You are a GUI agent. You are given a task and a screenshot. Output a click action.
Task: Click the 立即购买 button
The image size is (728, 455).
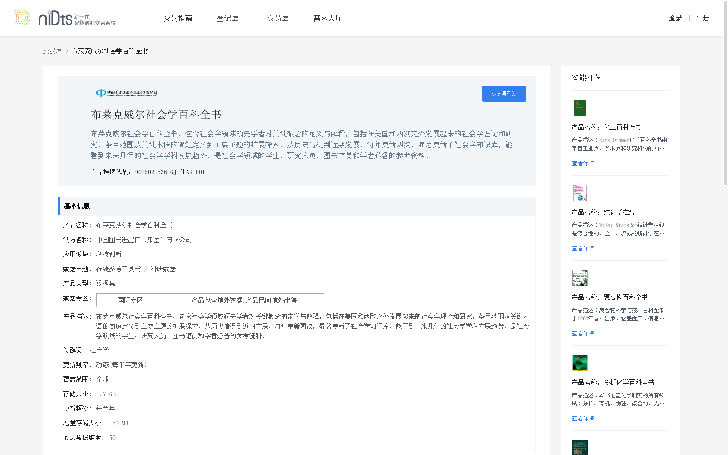click(504, 94)
